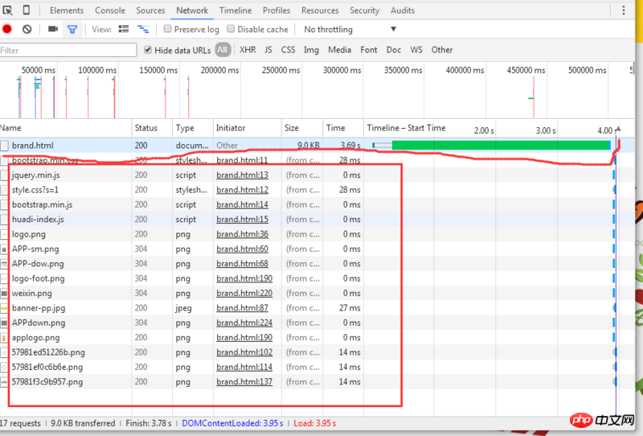Switch to the Console tab
This screenshot has width=643, height=436.
110,10
